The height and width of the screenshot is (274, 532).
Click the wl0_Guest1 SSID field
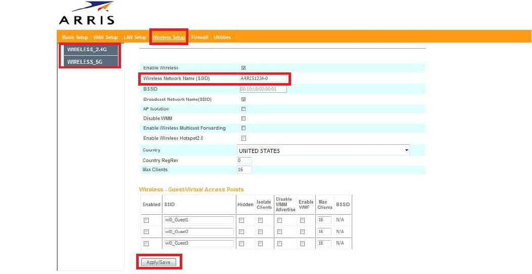(199, 220)
